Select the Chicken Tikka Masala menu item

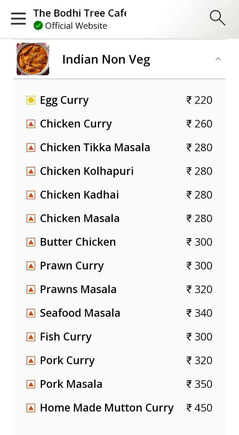pos(95,147)
